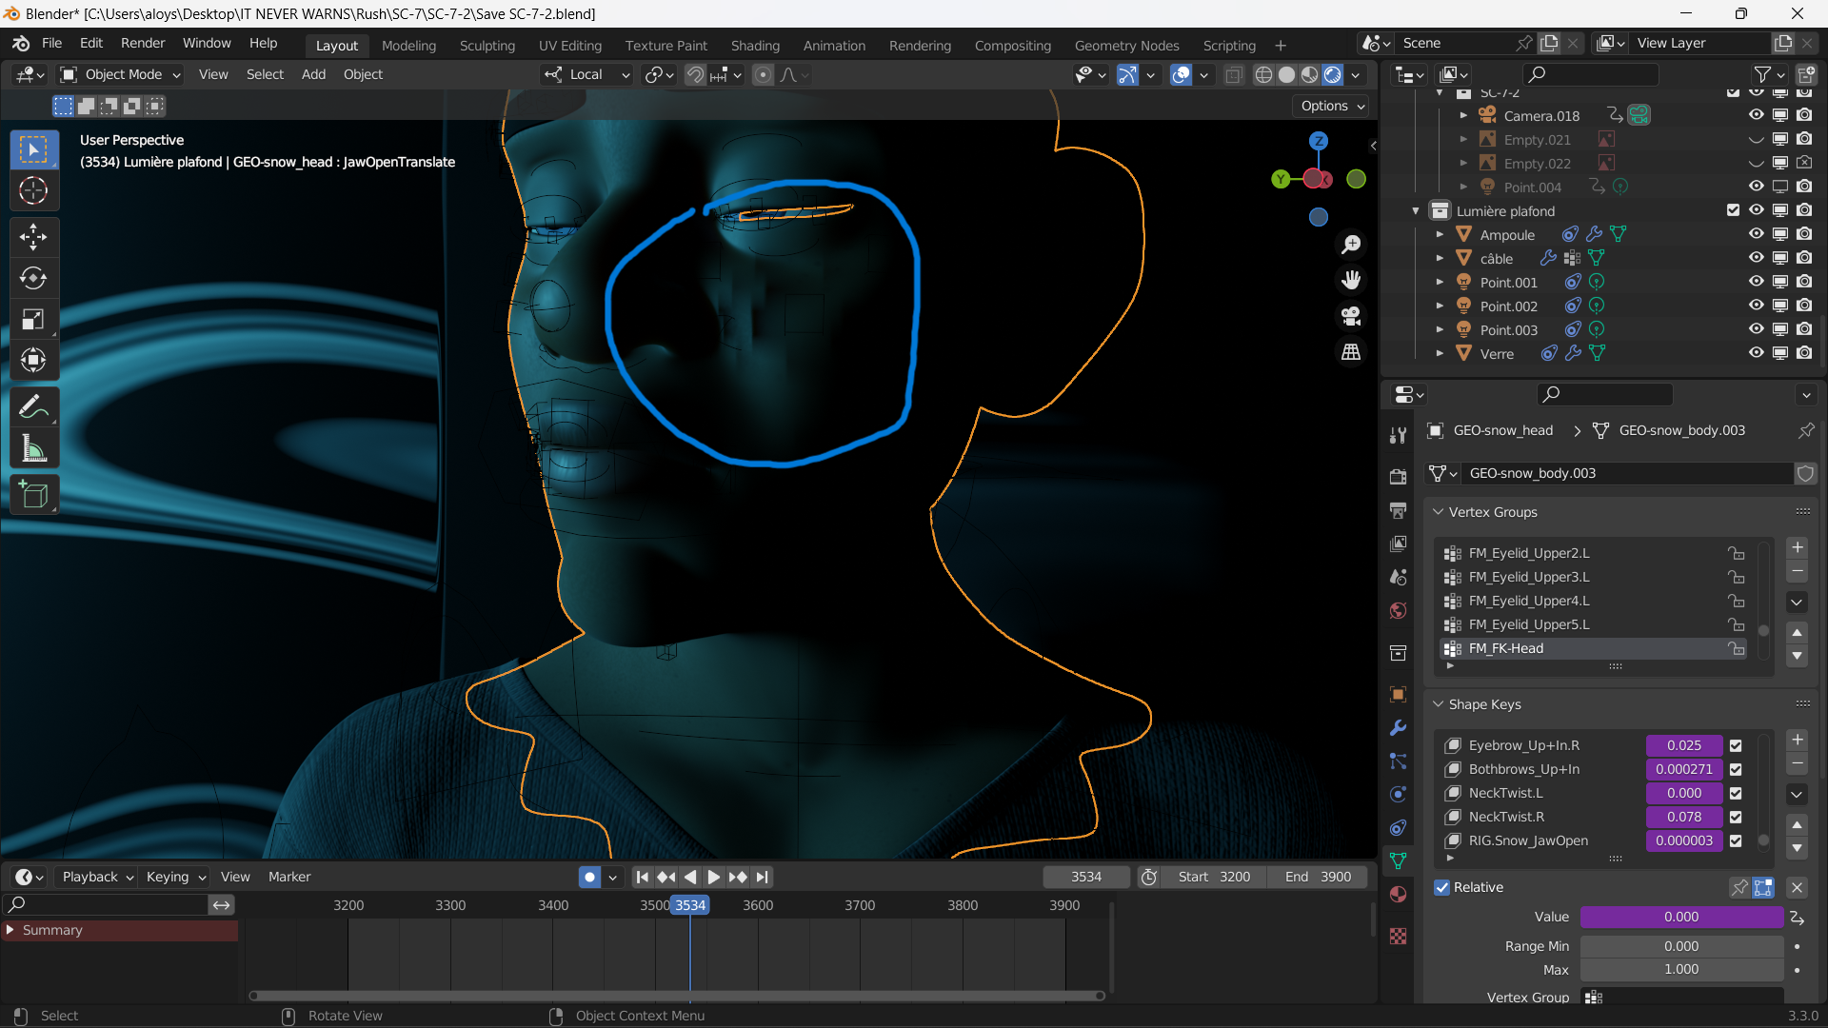
Task: Toggle Eyebrow_Up+In.R shape key checkbox
Action: 1736,745
